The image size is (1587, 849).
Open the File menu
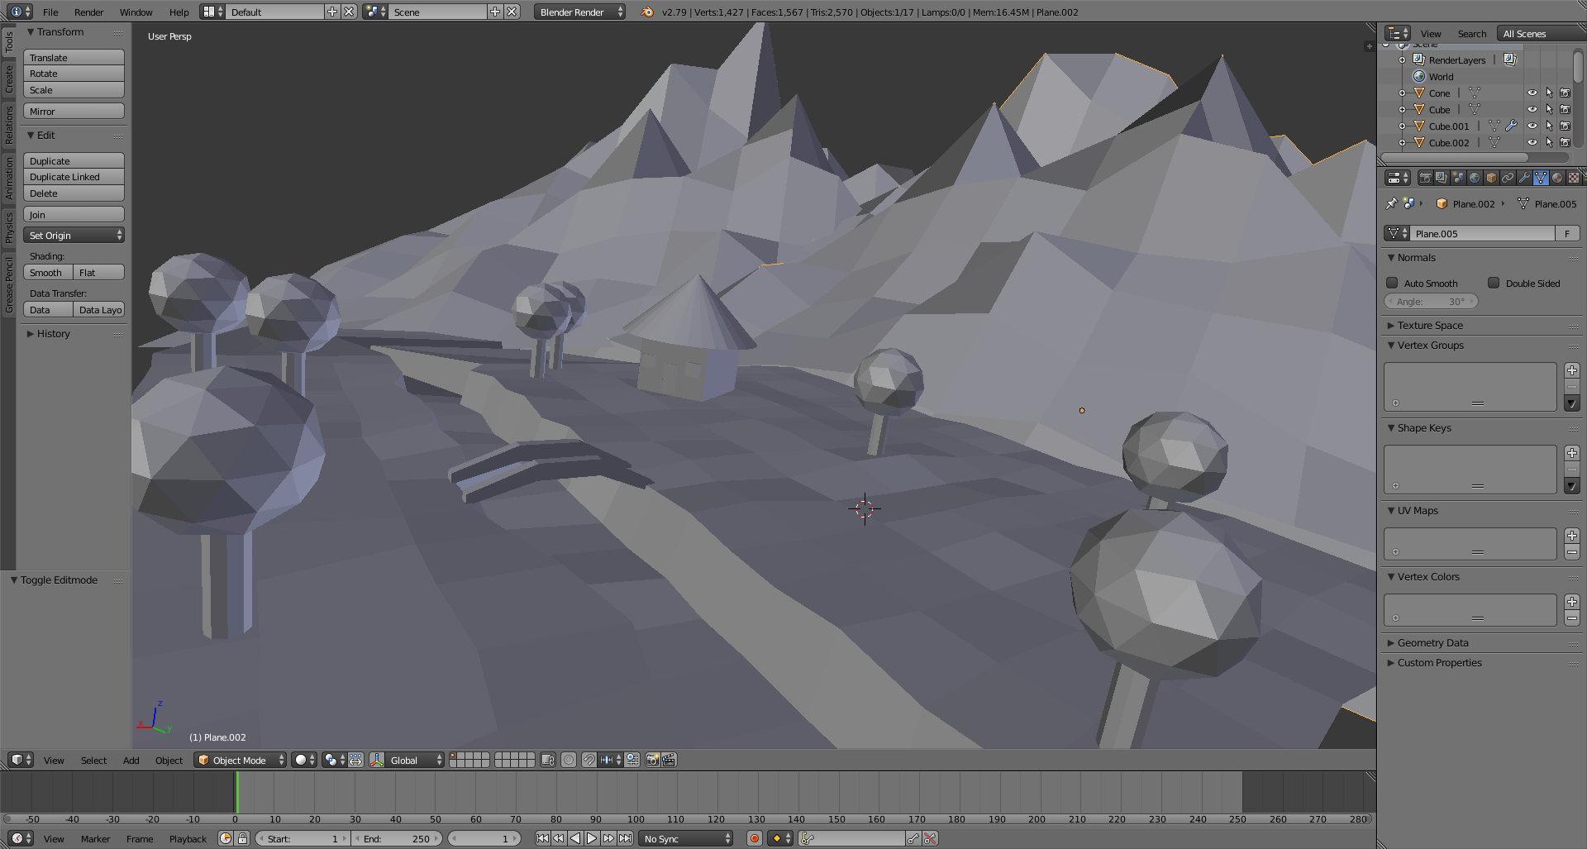click(x=50, y=12)
